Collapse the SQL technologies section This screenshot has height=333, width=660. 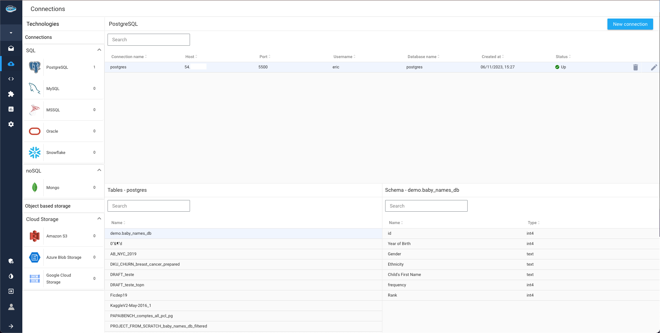tap(99, 50)
